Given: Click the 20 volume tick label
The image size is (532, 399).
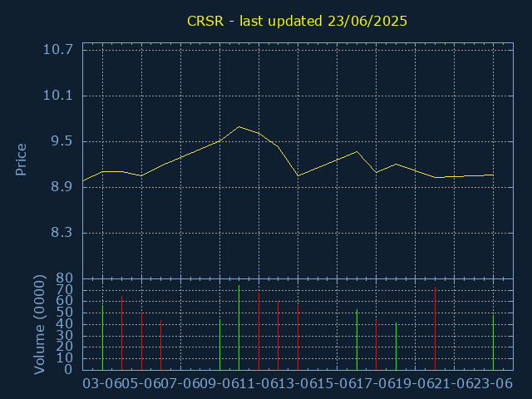Looking at the screenshot, I should [x=65, y=347].
